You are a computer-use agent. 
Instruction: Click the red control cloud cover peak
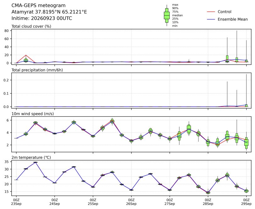click(x=26, y=55)
